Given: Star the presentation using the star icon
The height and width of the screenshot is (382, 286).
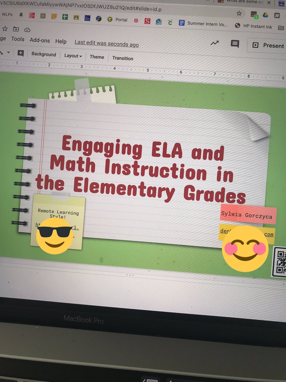Looking at the screenshot, I should [x=4, y=30].
